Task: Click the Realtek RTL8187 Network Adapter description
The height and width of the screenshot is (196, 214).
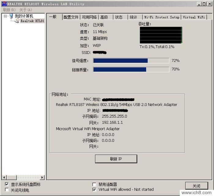Action: coord(116,104)
